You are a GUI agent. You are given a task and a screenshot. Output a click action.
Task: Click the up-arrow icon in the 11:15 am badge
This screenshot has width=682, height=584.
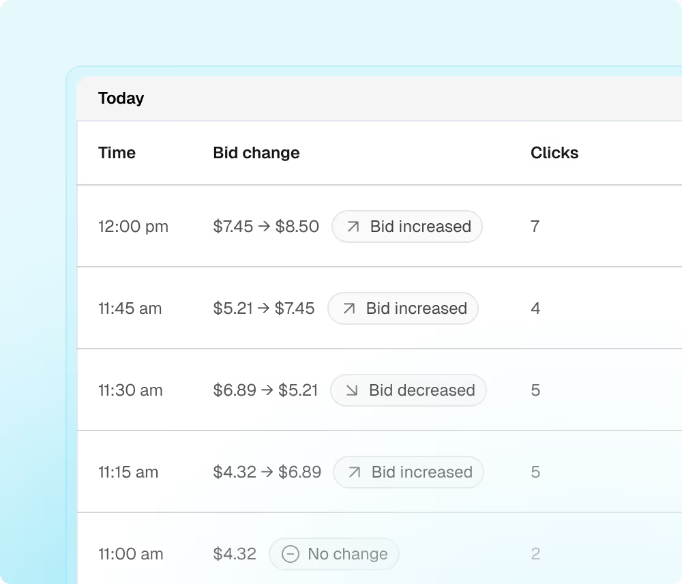[355, 472]
